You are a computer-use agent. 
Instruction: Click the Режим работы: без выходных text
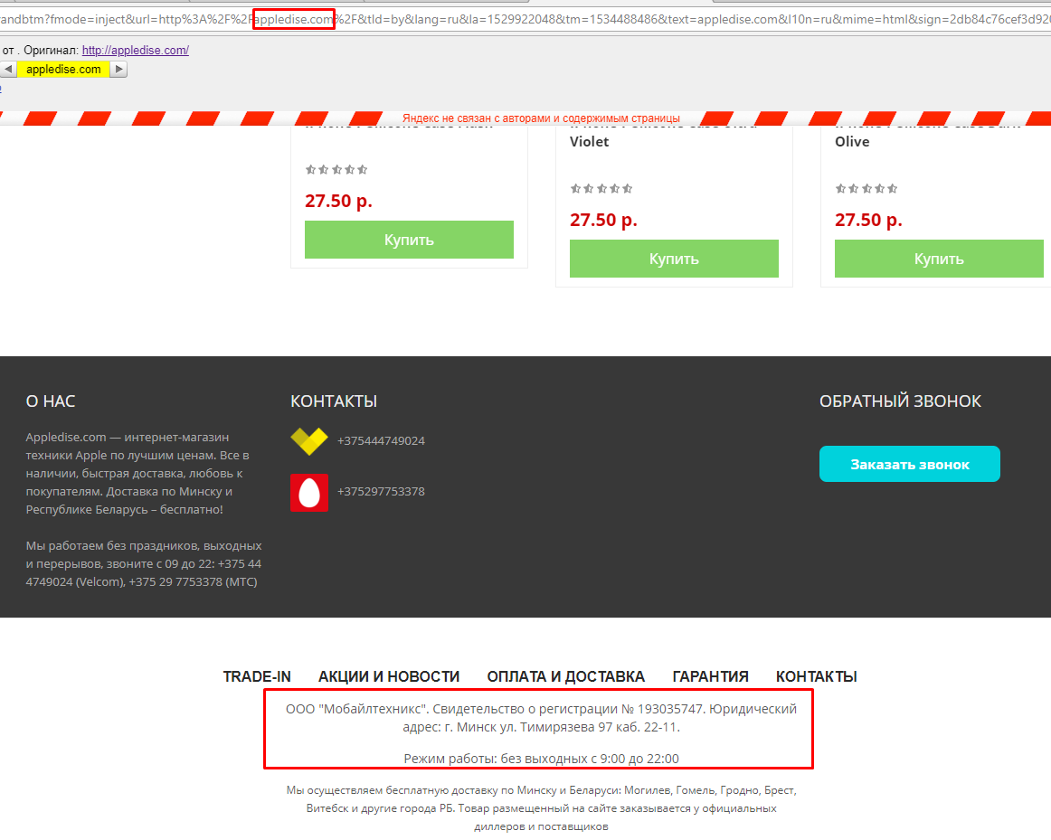pyautogui.click(x=541, y=759)
